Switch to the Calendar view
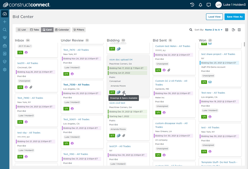Screen dimensions: 248x169 pyautogui.click(x=62, y=30)
